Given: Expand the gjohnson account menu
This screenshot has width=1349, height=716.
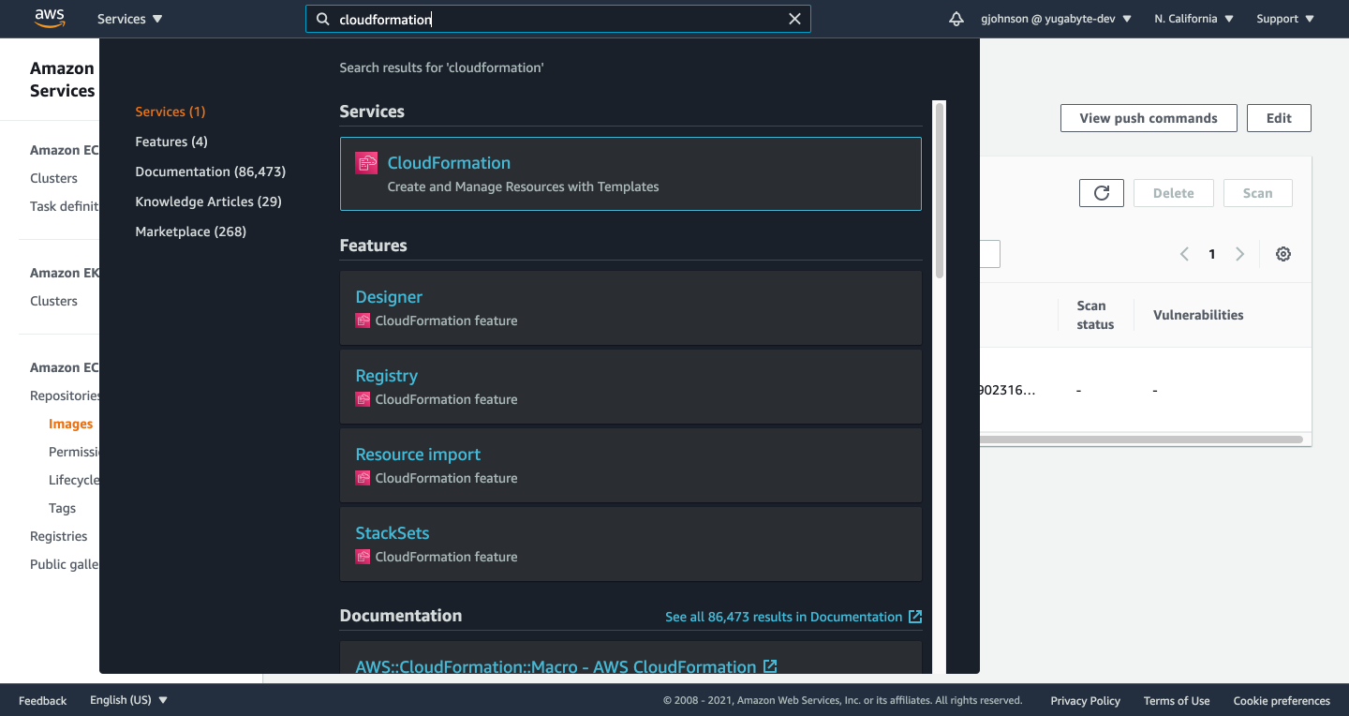Looking at the screenshot, I should point(1056,19).
